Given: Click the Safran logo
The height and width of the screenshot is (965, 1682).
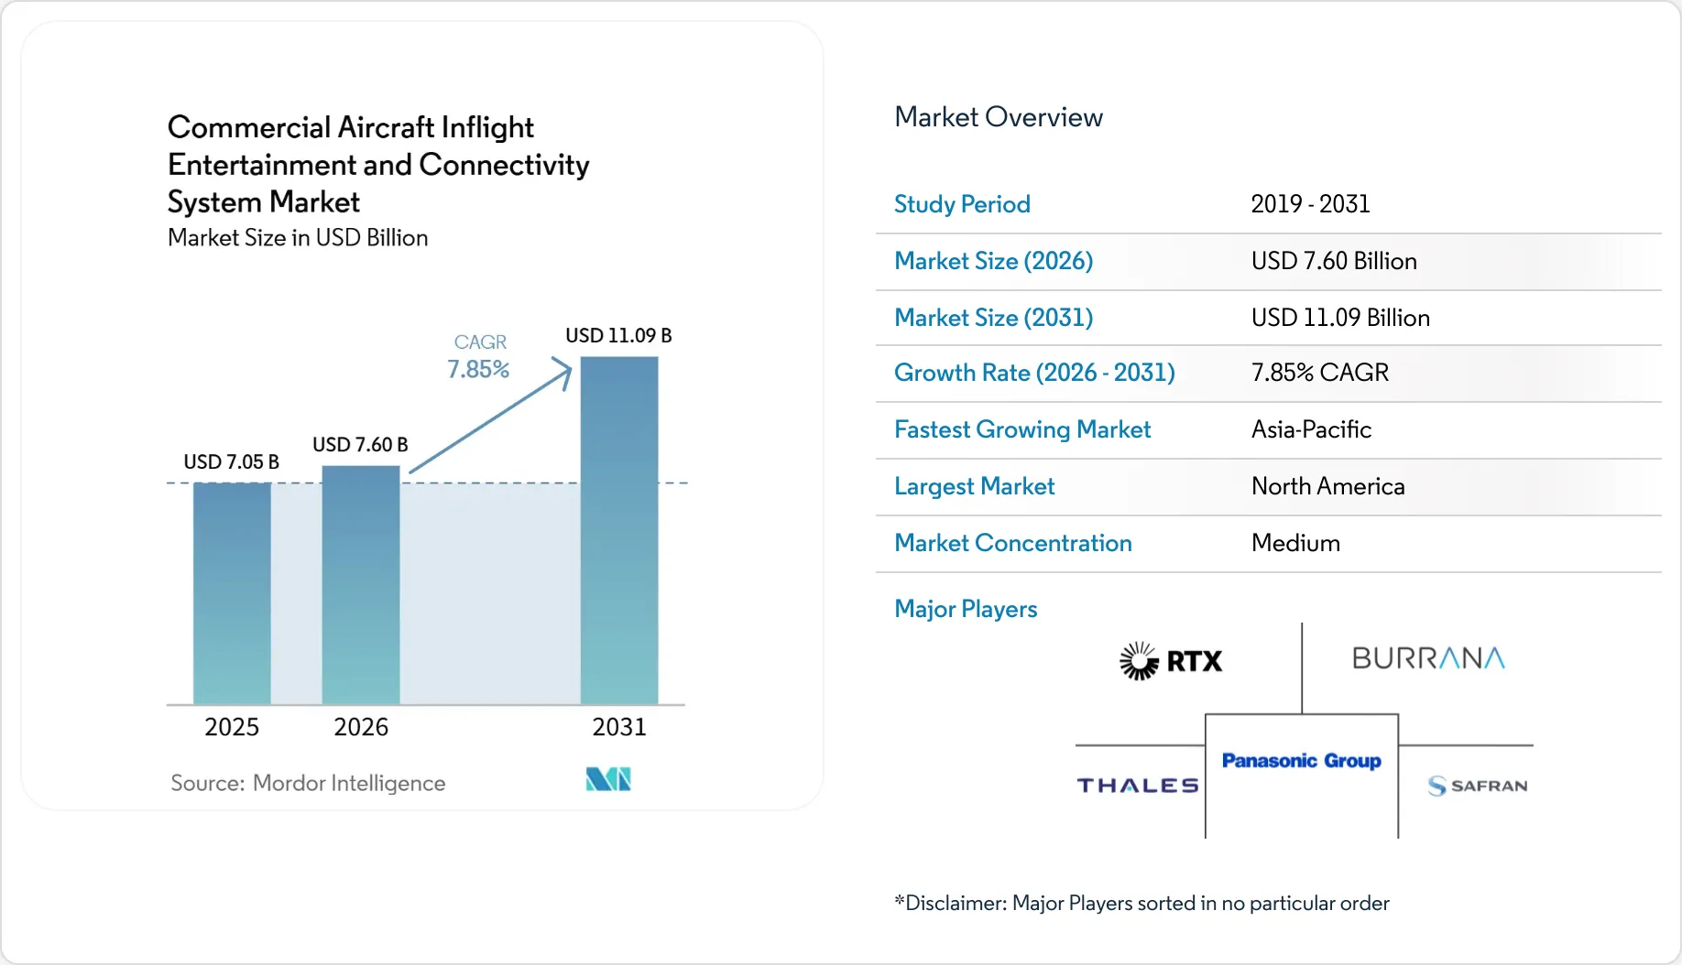Looking at the screenshot, I should 1478,786.
